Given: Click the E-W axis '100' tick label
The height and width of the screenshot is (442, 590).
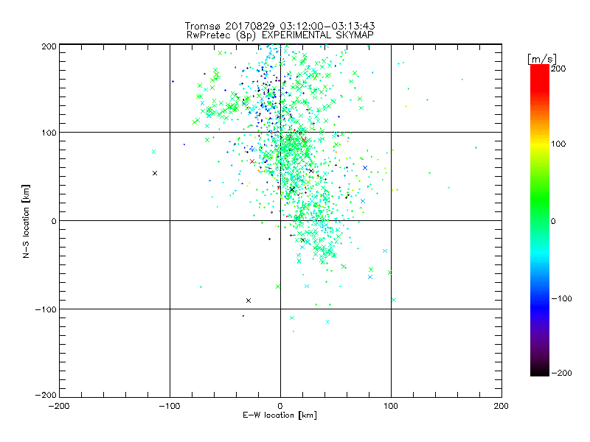Looking at the screenshot, I should coord(391,406).
